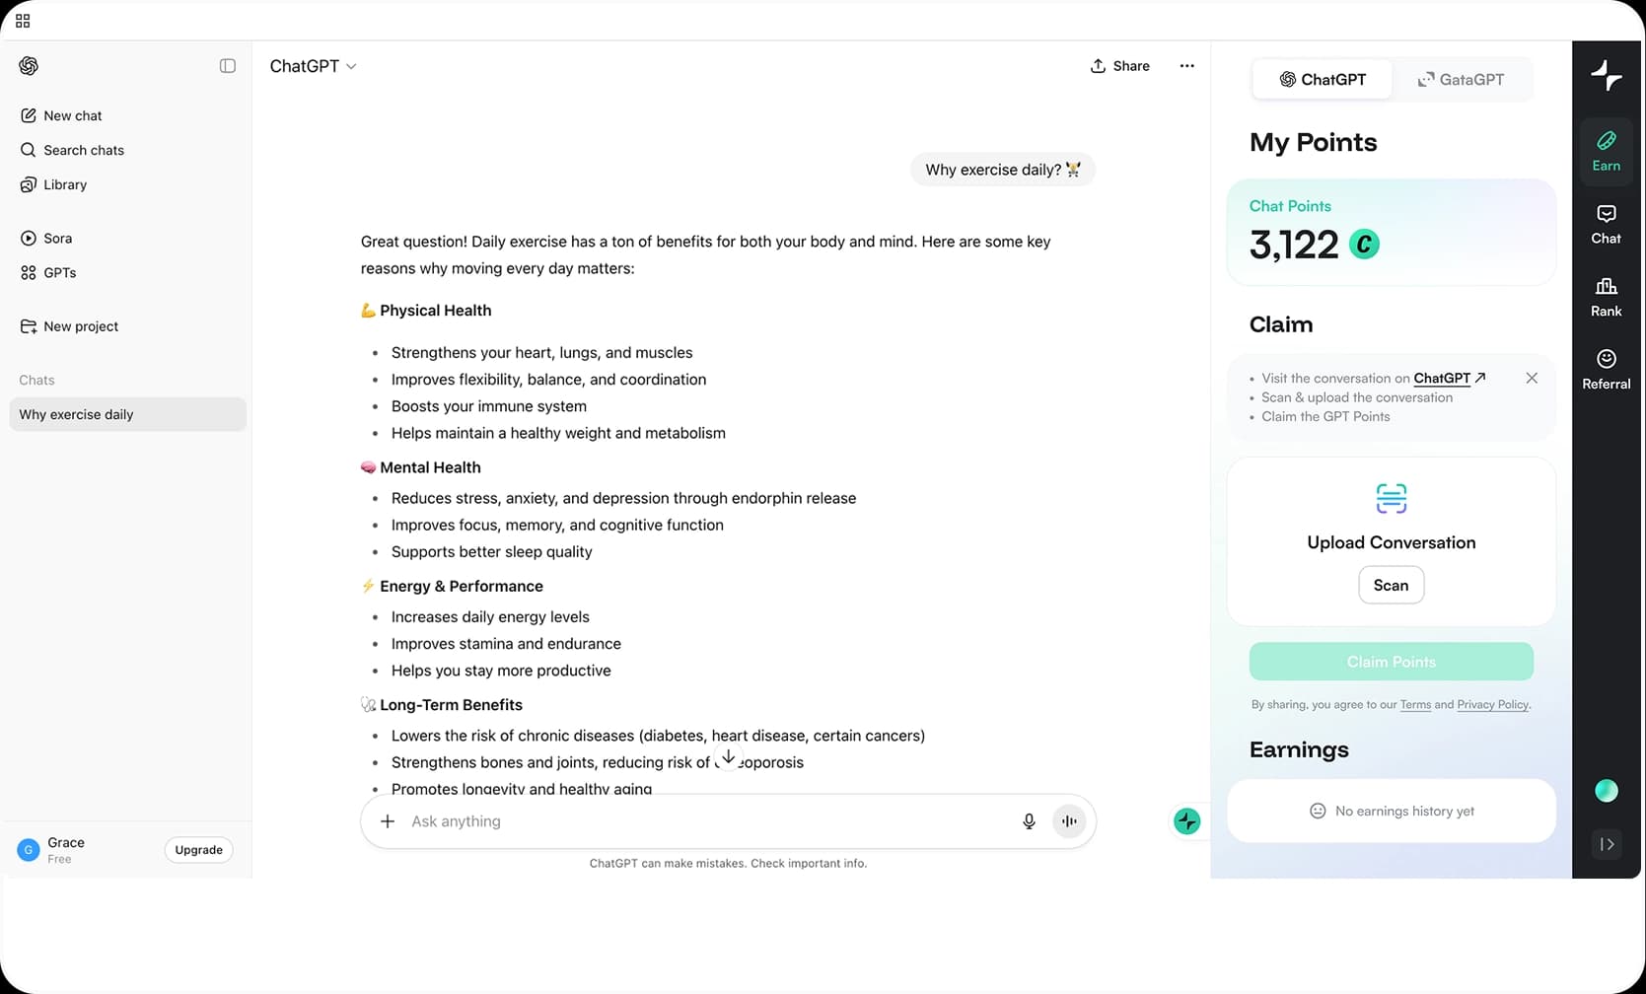Click the Ask anything input field
The width and height of the screenshot is (1646, 994).
coord(690,821)
